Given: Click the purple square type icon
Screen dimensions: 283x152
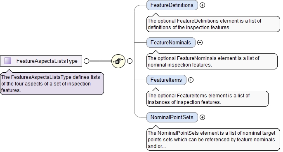Looking at the screenshot, I should click(8, 61).
